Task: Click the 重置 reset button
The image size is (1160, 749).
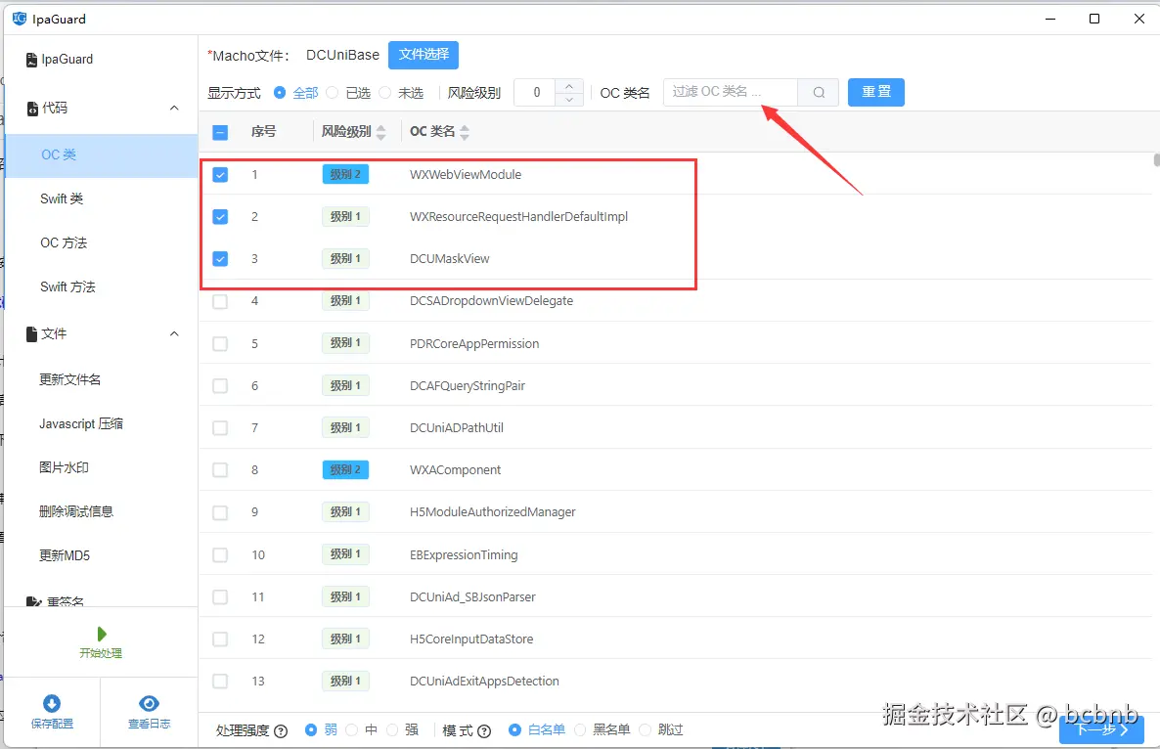Action: tap(875, 91)
